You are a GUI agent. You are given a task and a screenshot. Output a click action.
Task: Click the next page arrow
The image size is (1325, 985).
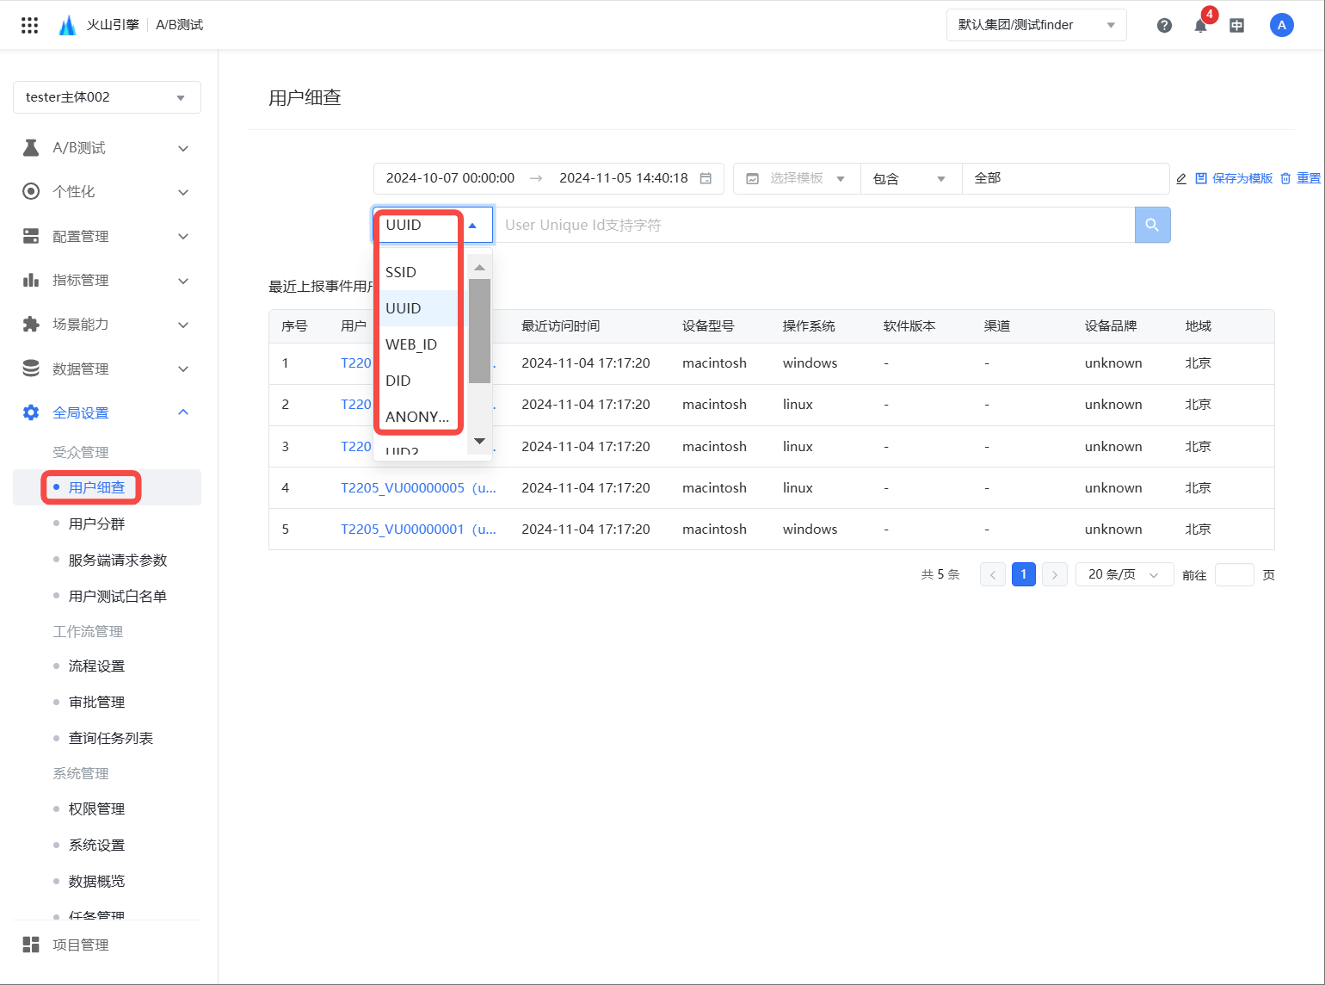(x=1055, y=574)
